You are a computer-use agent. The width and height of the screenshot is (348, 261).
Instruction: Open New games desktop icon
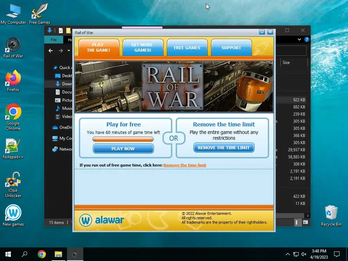pyautogui.click(x=13, y=215)
